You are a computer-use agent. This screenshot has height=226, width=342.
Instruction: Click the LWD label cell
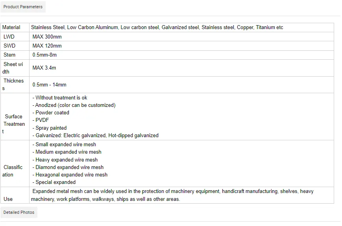point(9,37)
